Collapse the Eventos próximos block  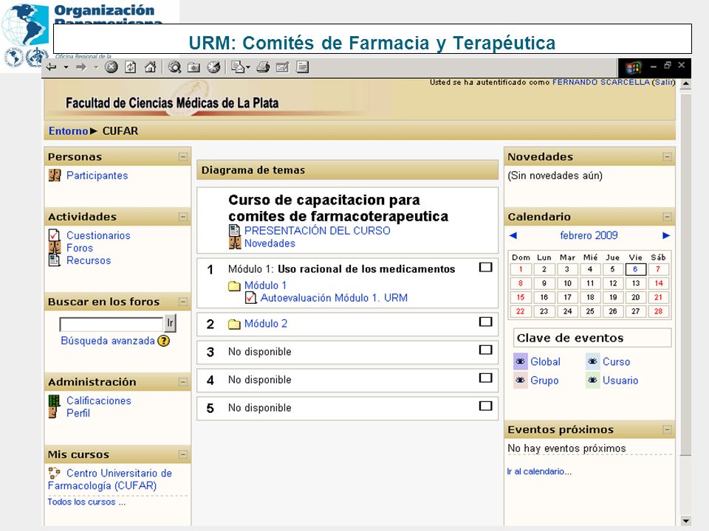(667, 429)
